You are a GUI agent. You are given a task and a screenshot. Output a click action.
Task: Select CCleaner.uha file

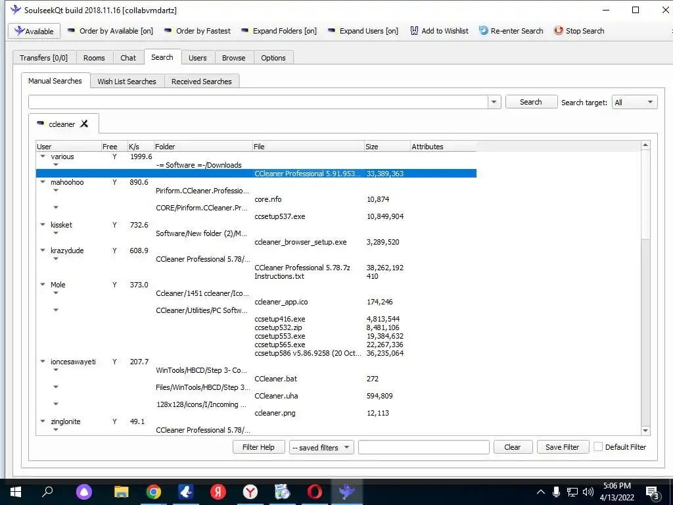[276, 396]
